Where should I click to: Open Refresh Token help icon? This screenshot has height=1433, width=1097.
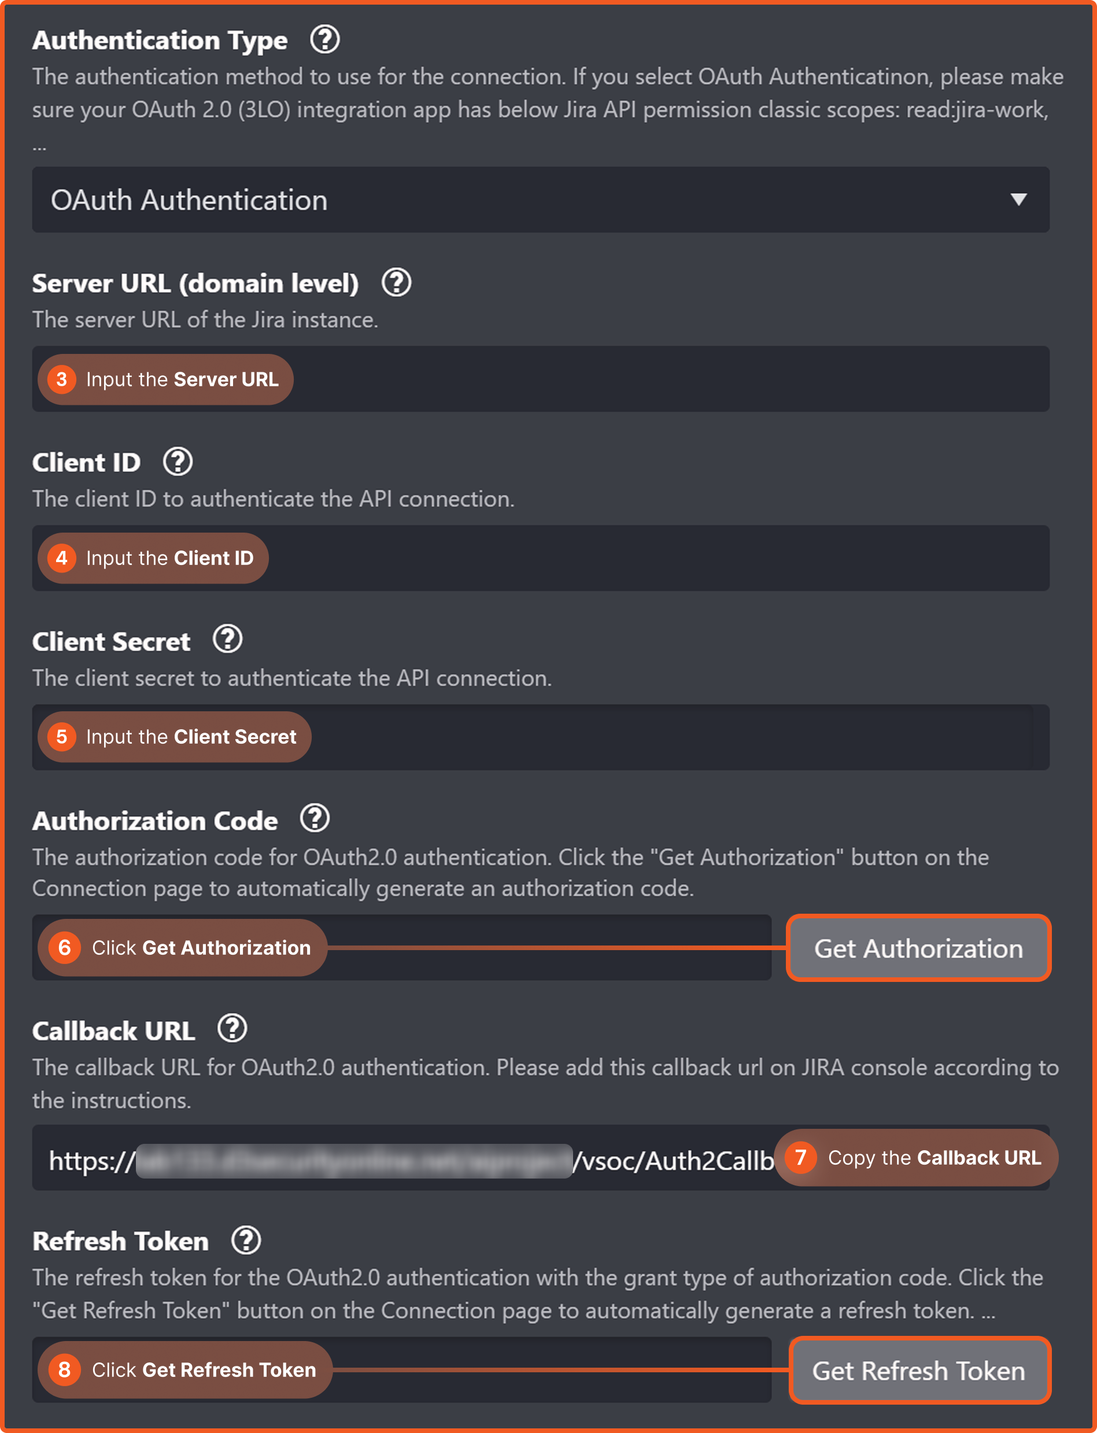coord(246,1240)
